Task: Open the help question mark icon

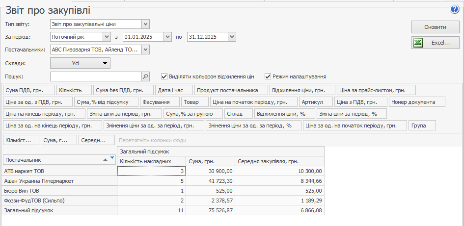Action: tap(454, 9)
